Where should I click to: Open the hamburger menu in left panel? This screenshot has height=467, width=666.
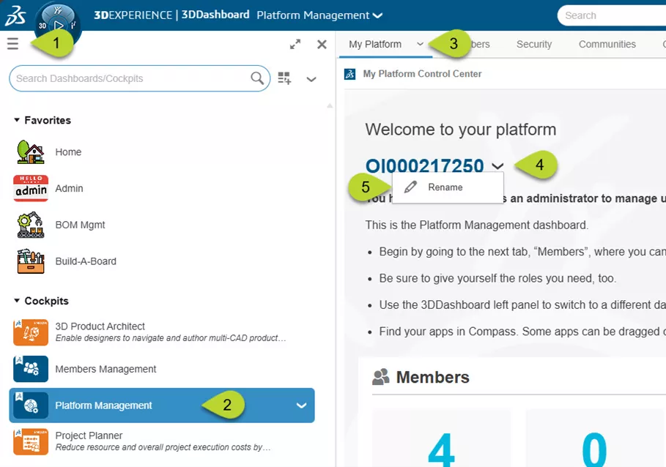(12, 44)
